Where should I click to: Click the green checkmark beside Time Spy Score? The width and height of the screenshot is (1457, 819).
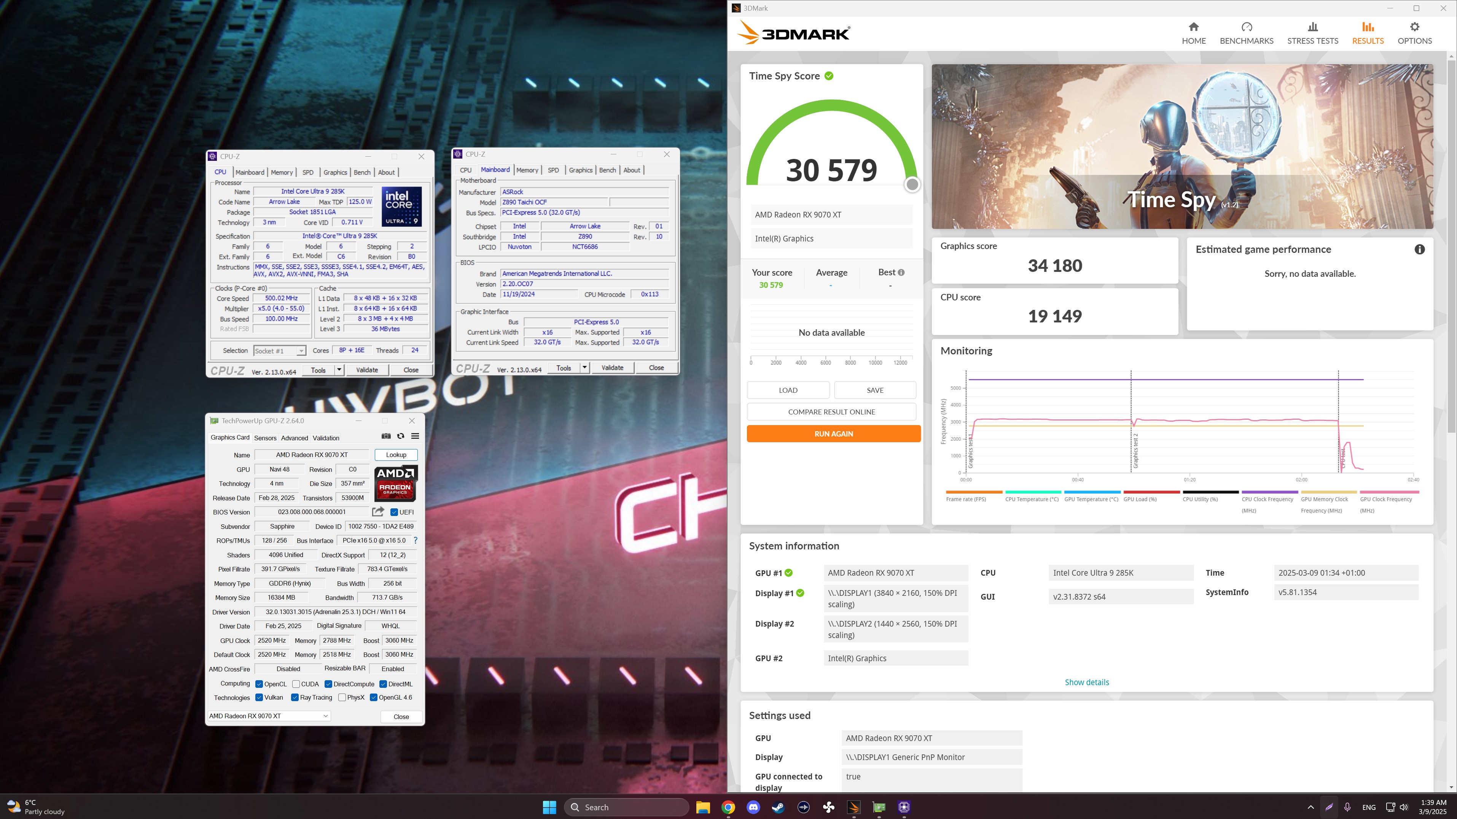pos(829,76)
